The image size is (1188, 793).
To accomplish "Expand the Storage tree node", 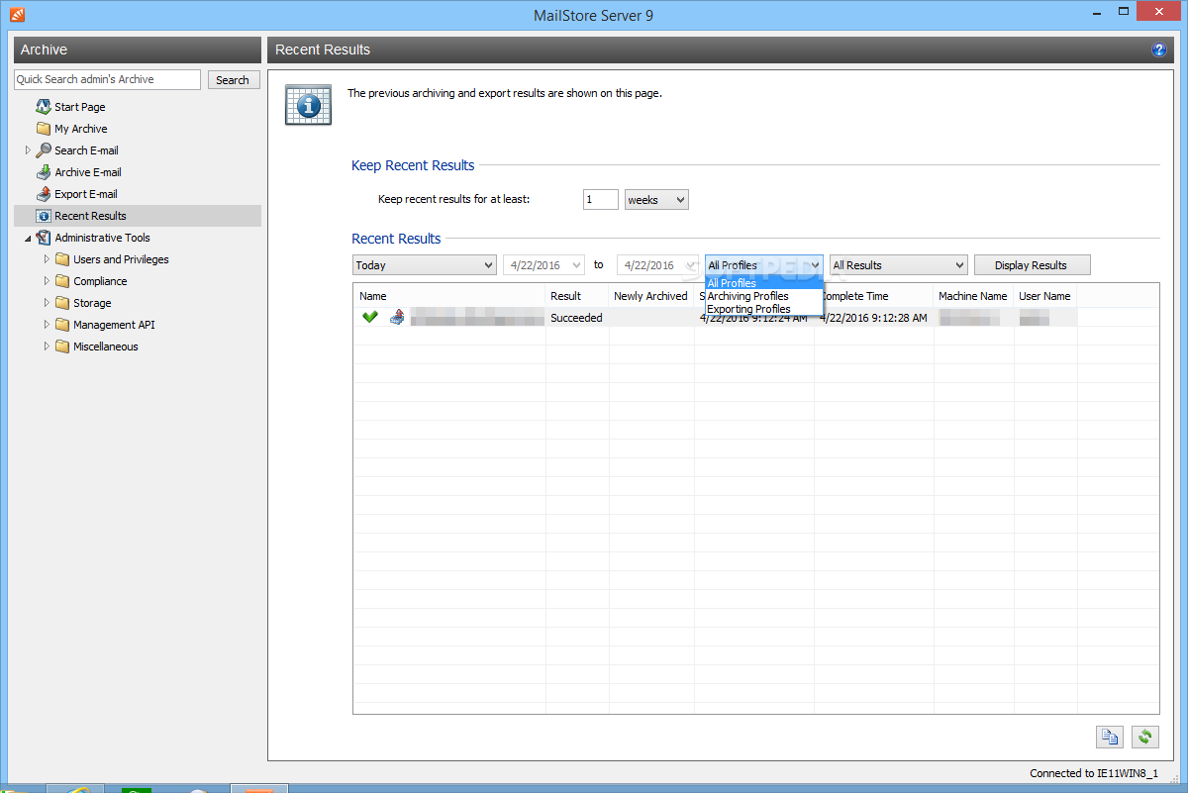I will 47,303.
